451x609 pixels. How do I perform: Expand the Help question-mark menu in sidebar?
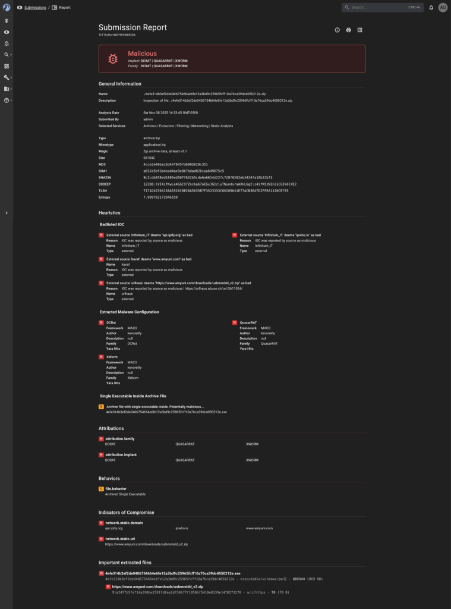[x=7, y=100]
